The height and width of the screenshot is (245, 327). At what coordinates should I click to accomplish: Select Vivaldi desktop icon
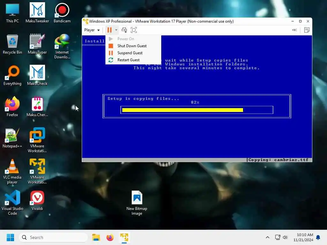pyautogui.click(x=37, y=200)
